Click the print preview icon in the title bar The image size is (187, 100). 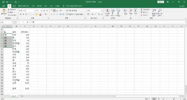click(x=16, y=2)
